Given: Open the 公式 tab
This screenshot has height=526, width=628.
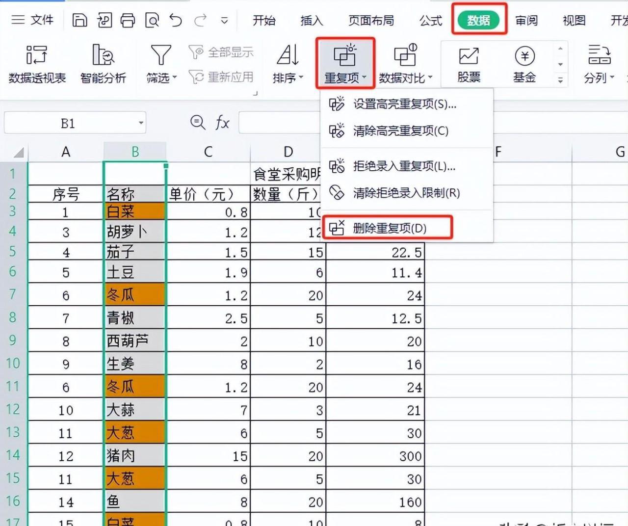Looking at the screenshot, I should pyautogui.click(x=431, y=21).
